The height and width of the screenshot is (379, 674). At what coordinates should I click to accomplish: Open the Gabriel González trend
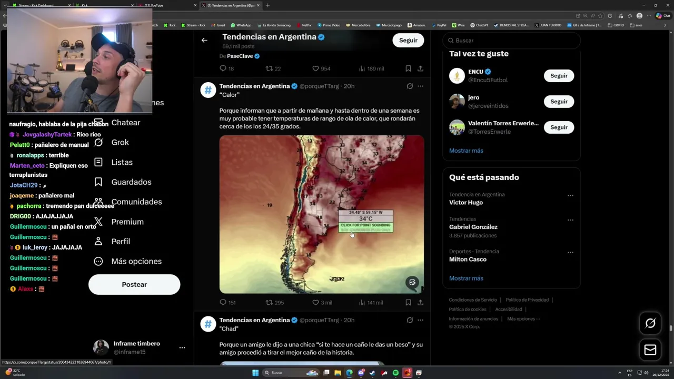coord(473,227)
